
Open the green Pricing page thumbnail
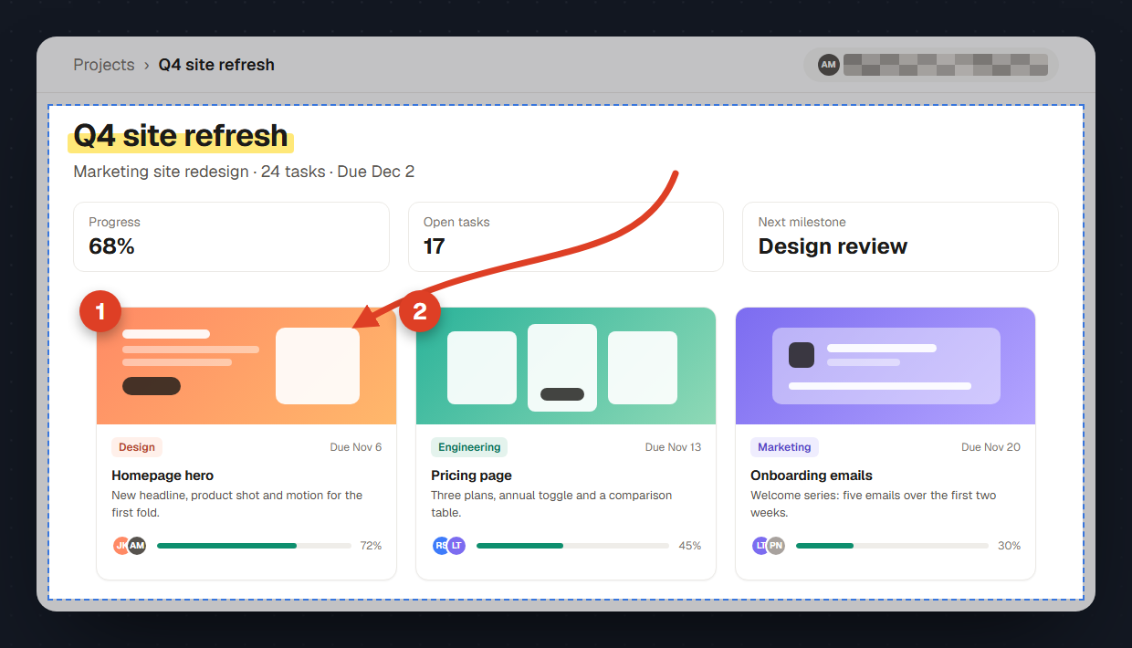(x=566, y=366)
